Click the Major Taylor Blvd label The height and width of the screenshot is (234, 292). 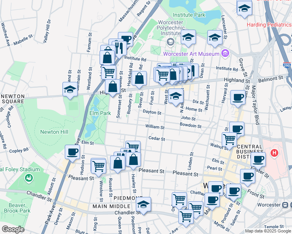(x=255, y=105)
